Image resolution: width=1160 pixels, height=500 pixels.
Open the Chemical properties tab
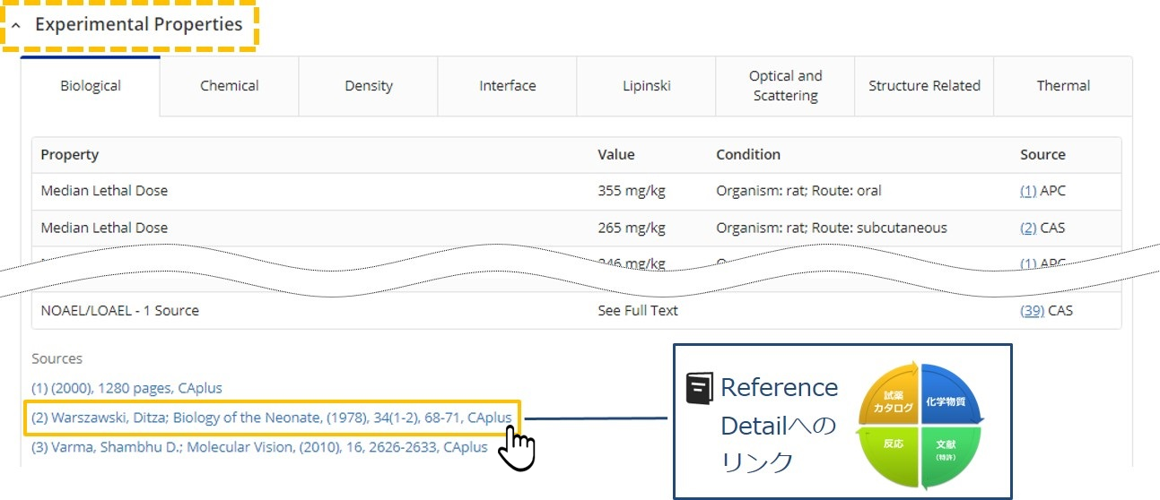point(229,86)
